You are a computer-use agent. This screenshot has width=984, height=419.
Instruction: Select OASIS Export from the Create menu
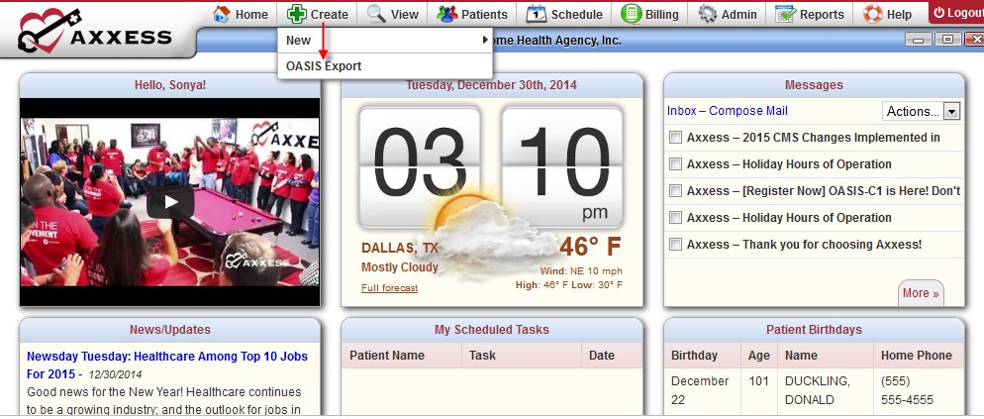[385, 66]
